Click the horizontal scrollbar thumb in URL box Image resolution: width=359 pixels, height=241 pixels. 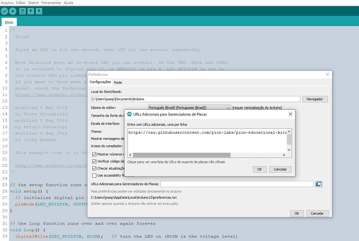pyautogui.click(x=182, y=155)
